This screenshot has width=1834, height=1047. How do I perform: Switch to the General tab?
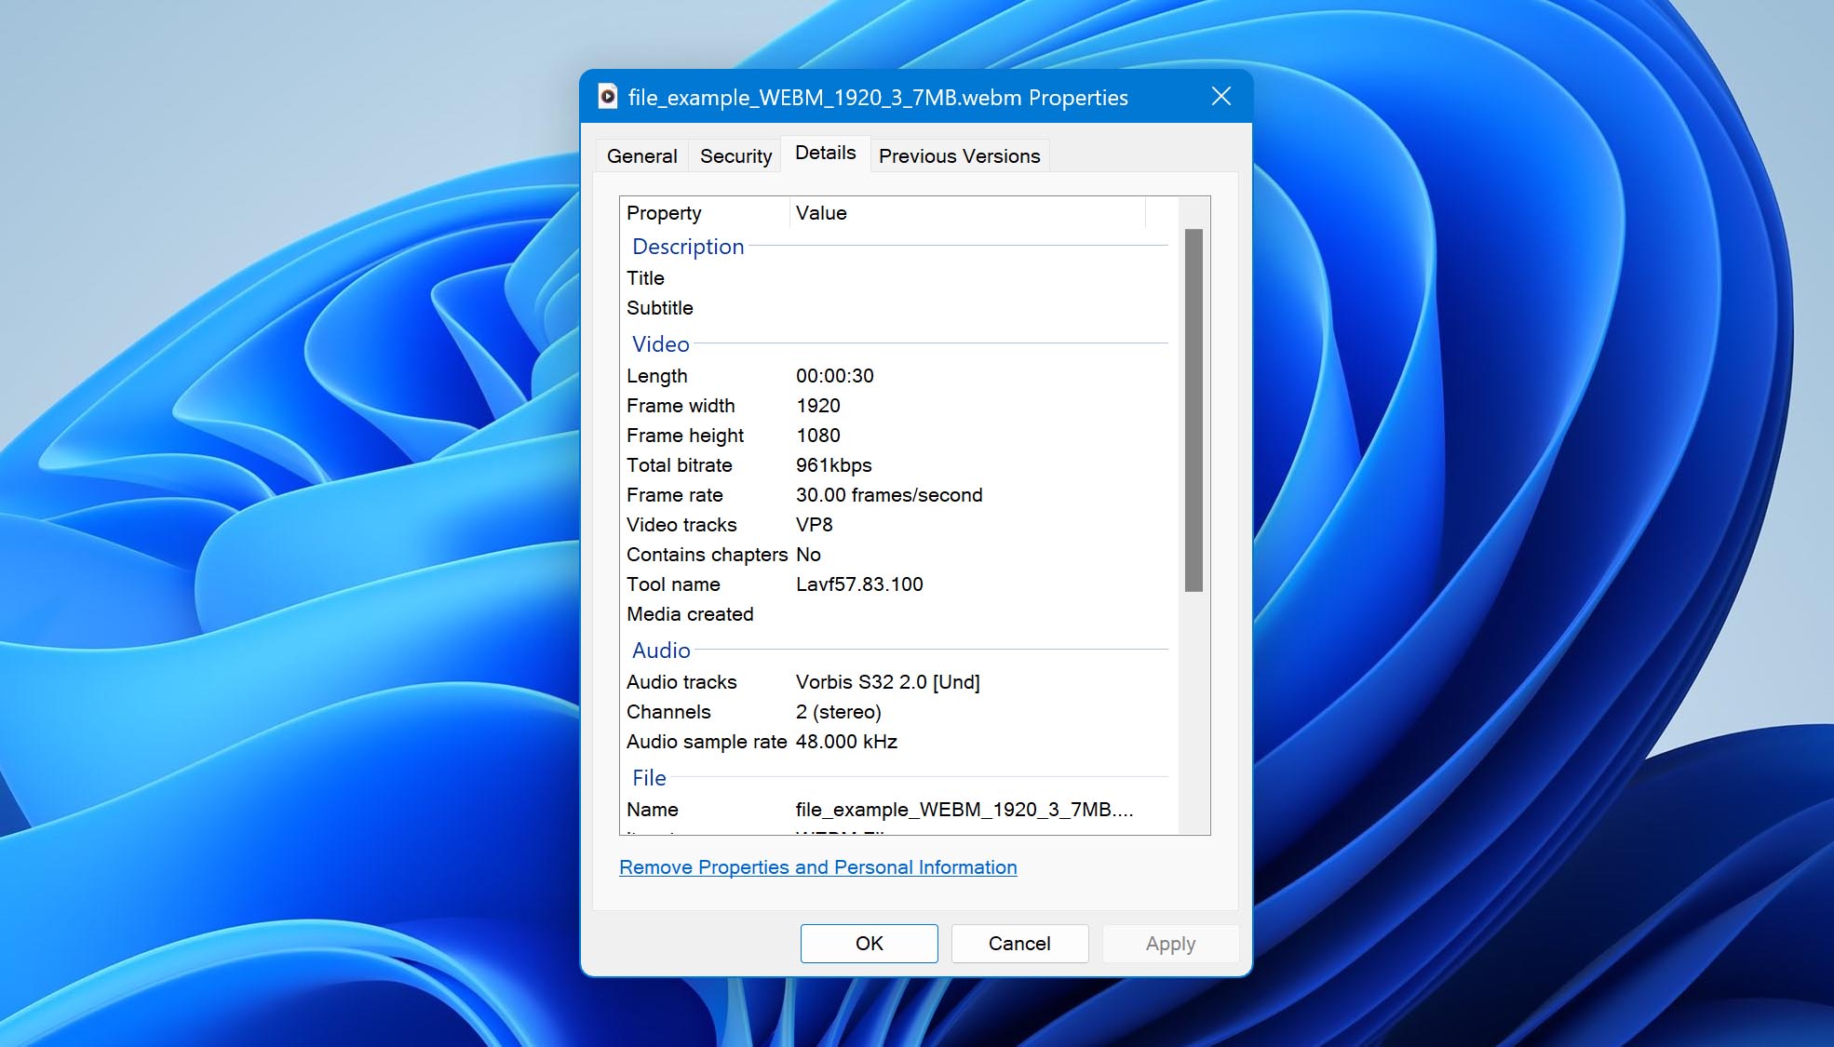(643, 155)
